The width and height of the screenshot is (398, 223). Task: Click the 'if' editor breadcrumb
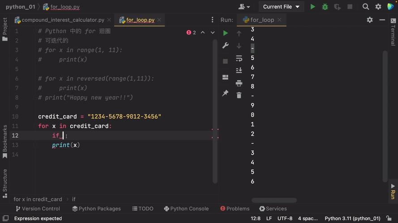73,199
